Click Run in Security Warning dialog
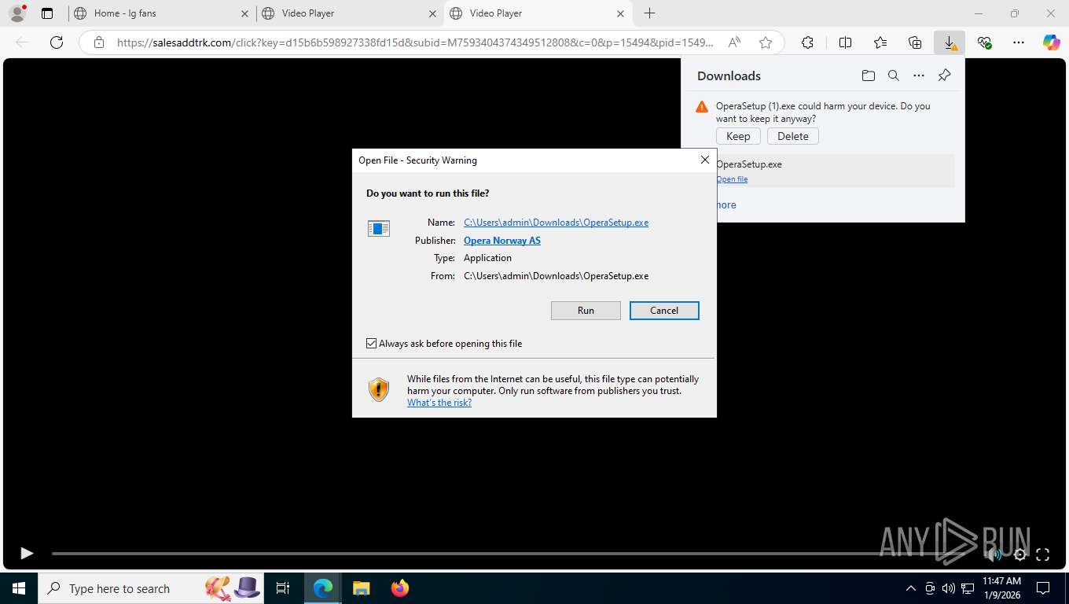This screenshot has width=1069, height=604. point(586,311)
